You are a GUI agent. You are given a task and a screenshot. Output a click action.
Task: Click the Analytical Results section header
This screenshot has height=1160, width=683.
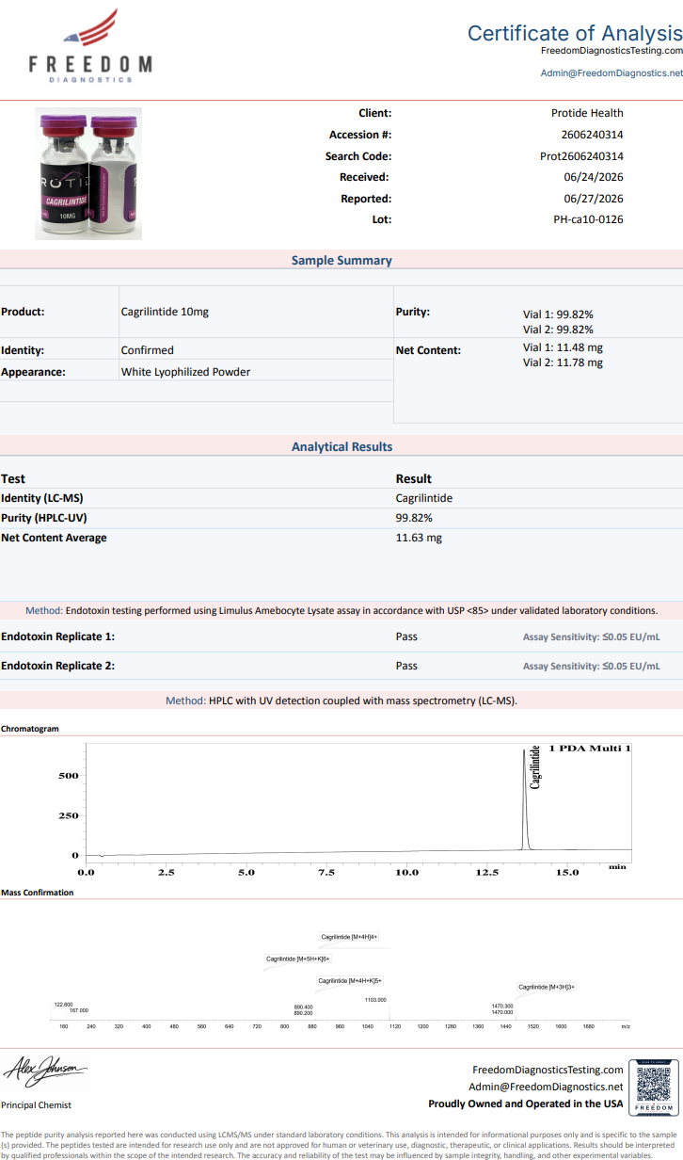[341, 447]
